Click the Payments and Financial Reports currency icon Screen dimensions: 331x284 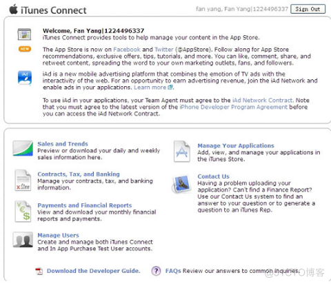pyautogui.click(x=23, y=212)
